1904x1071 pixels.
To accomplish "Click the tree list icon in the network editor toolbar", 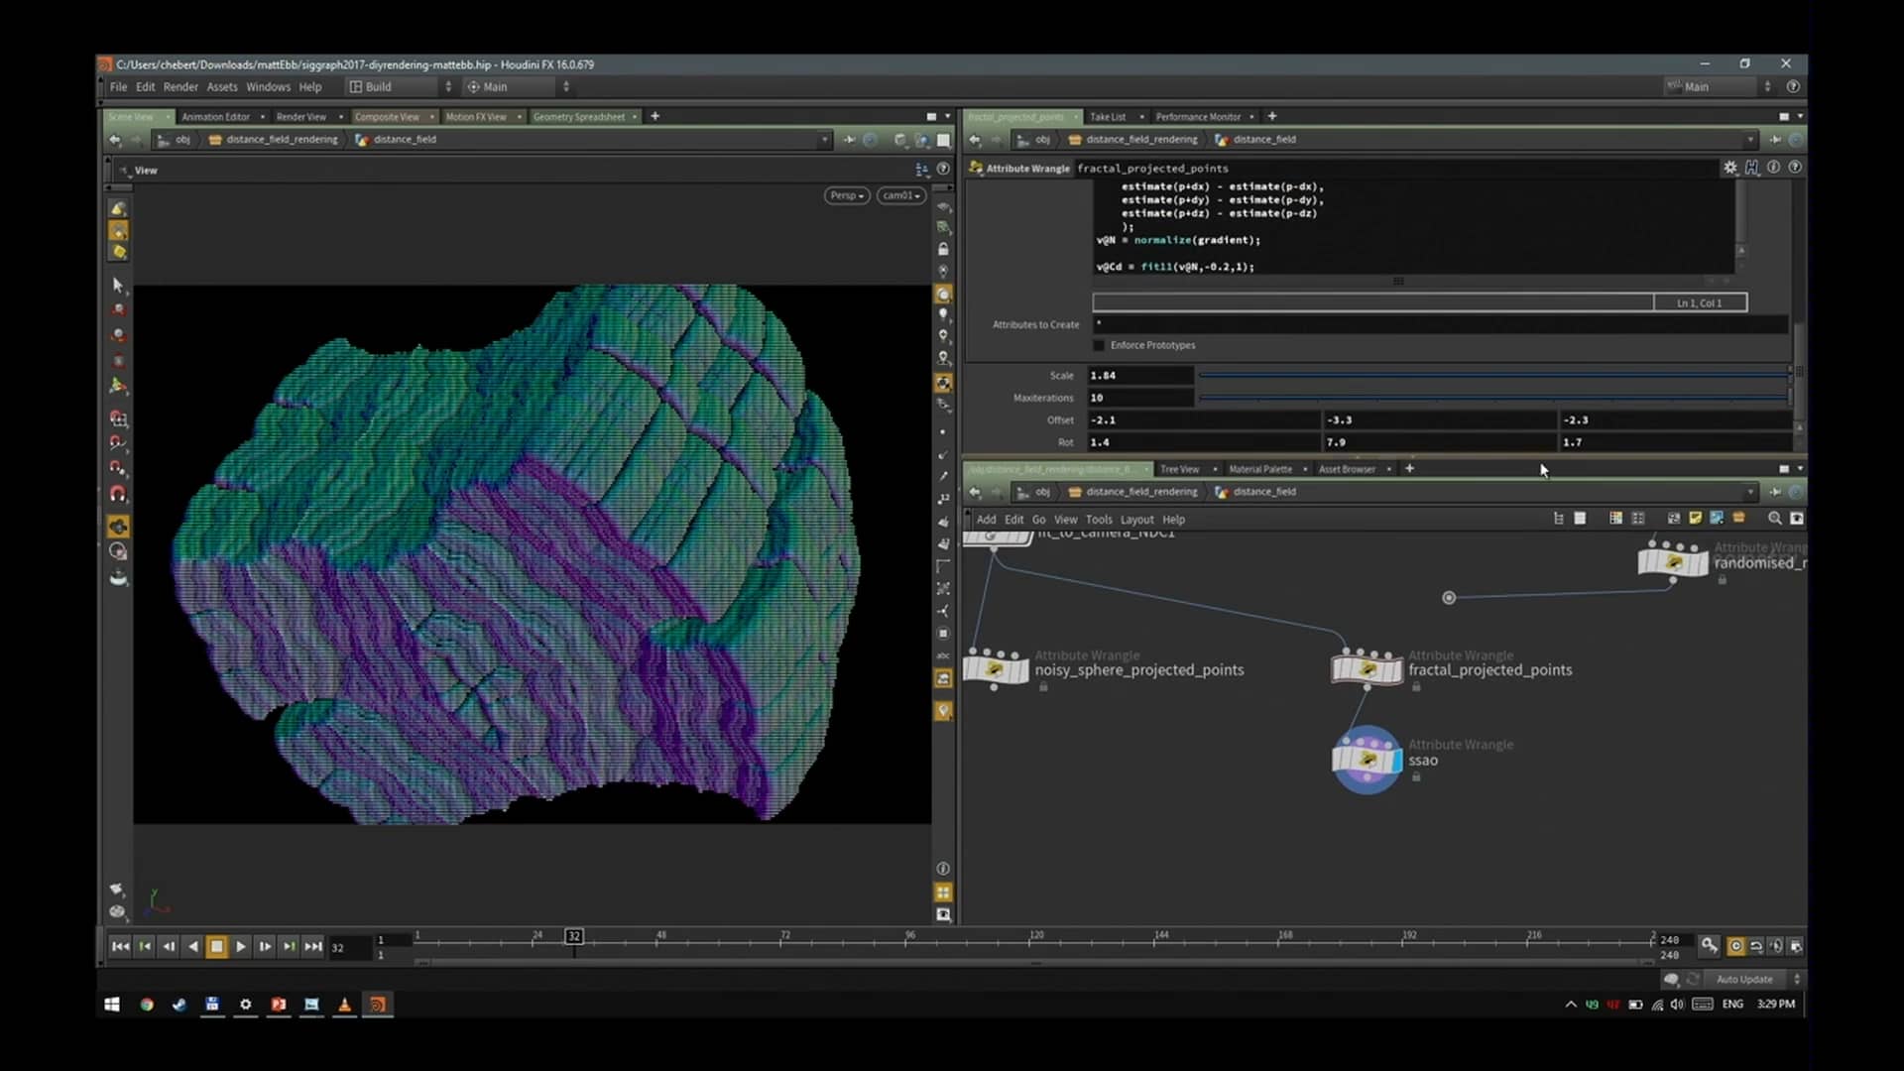I will point(1557,518).
